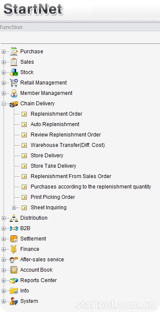
Task: Click the Sales clipboard icon
Action: tap(14, 62)
